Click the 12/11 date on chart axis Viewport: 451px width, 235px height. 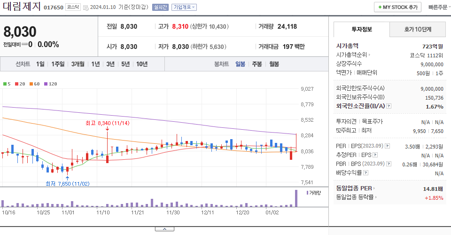208,212
